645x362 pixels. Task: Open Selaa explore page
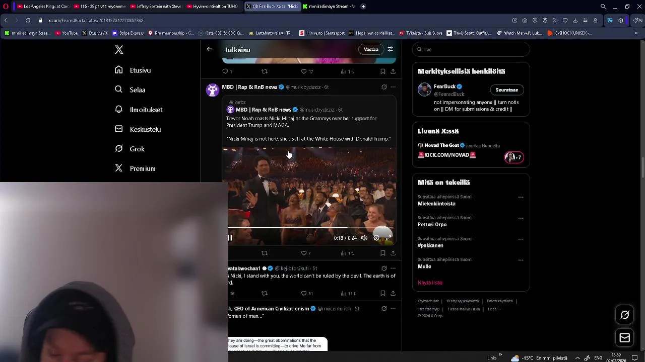click(130, 90)
